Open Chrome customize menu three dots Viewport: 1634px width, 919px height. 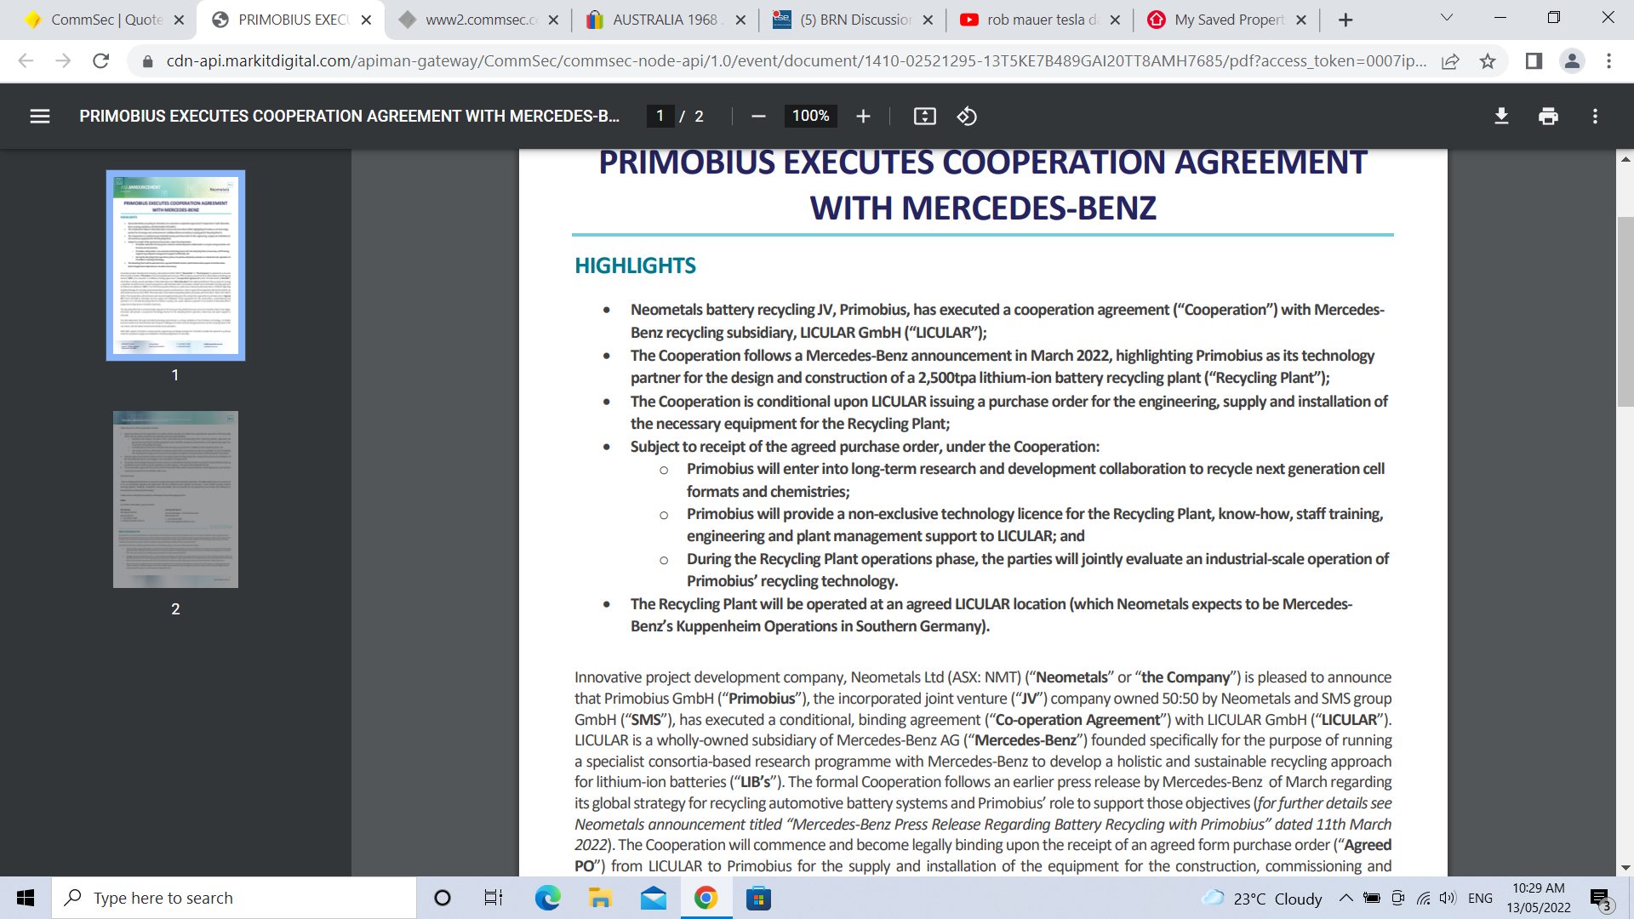coord(1608,61)
